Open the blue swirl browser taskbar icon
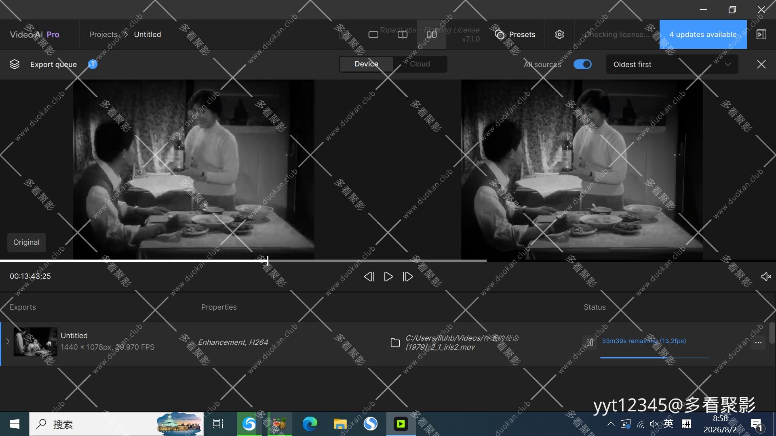The height and width of the screenshot is (436, 776). click(x=249, y=424)
